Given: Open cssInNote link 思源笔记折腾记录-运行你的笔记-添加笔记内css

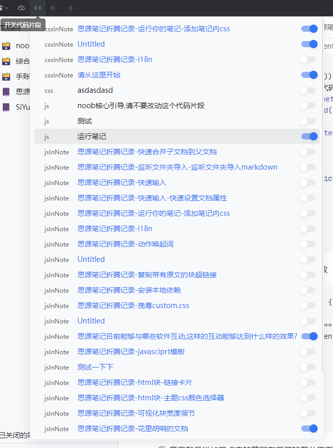Looking at the screenshot, I should [x=153, y=29].
